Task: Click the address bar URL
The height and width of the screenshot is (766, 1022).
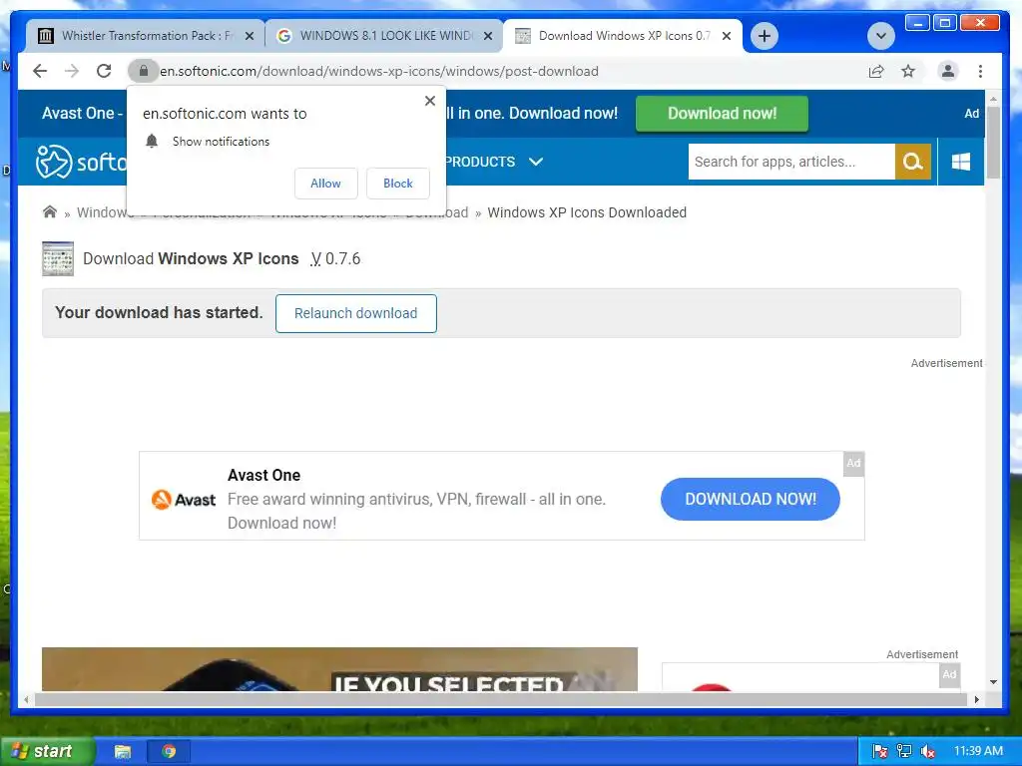Action: click(x=379, y=71)
